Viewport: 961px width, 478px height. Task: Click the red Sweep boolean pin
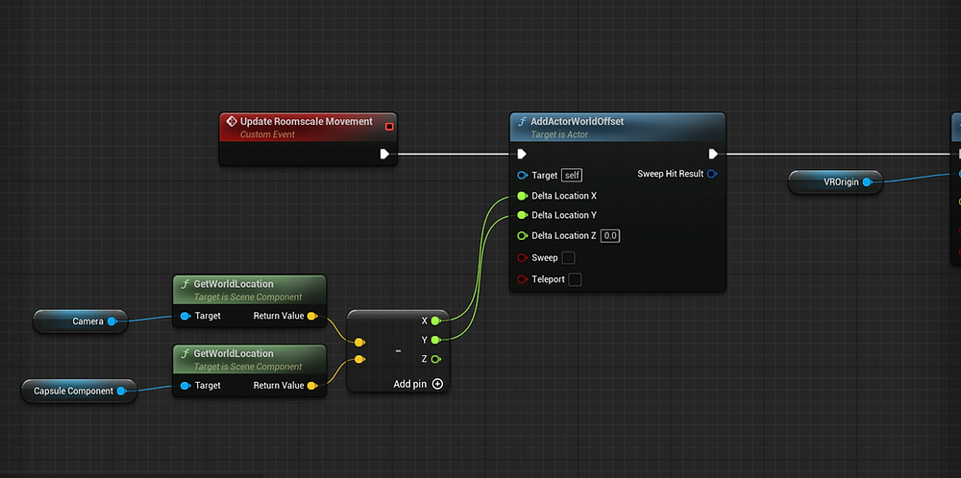pyautogui.click(x=522, y=257)
